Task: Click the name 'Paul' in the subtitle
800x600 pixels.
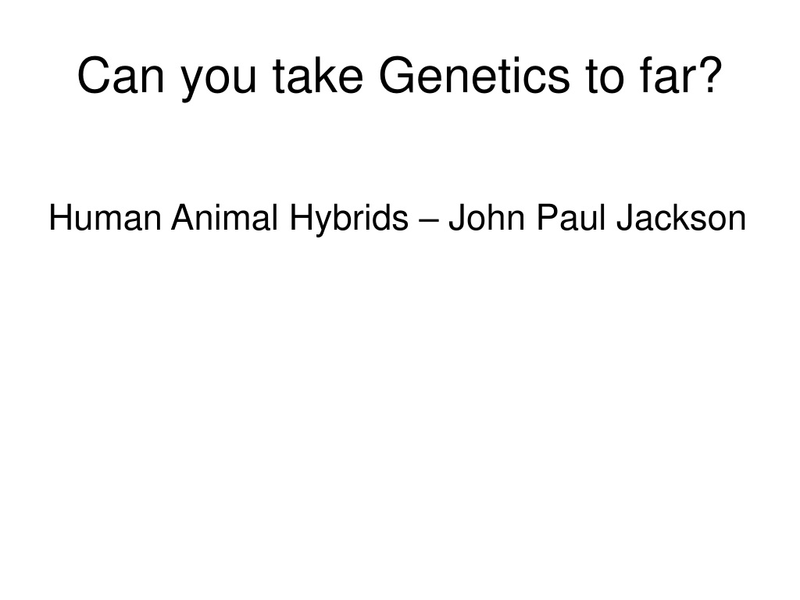Action: point(571,217)
